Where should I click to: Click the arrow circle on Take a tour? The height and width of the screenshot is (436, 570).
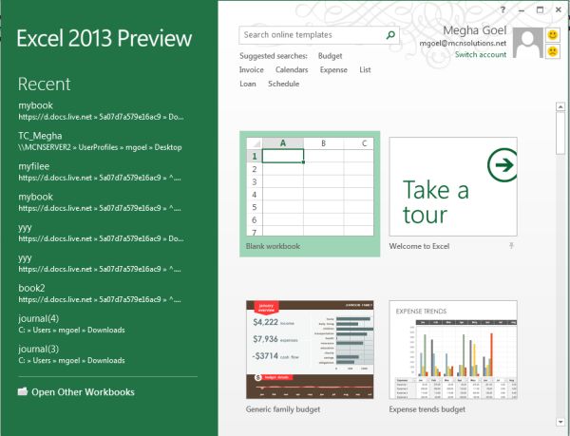click(503, 165)
